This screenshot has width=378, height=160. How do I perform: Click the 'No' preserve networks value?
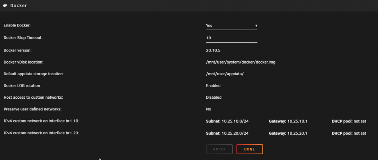coord(209,109)
